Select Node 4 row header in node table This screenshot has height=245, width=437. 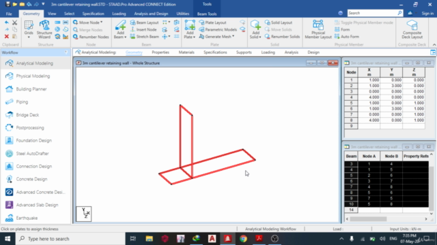click(x=351, y=97)
